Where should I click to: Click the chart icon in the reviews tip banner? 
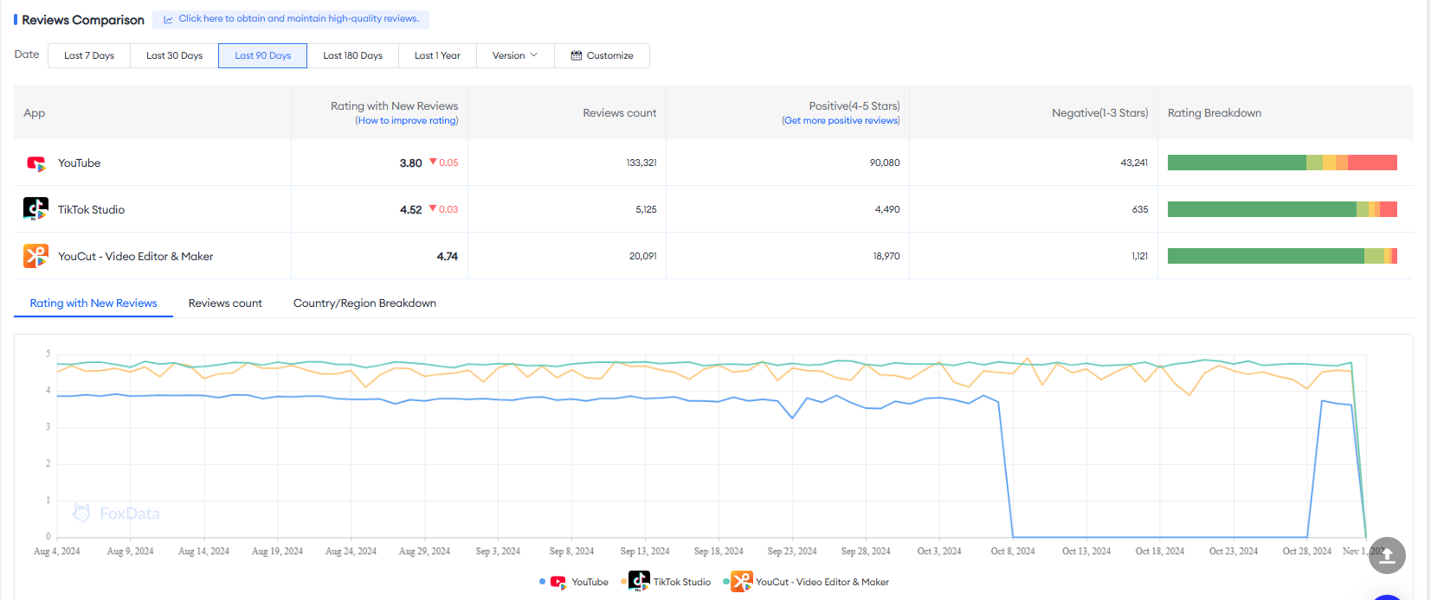pyautogui.click(x=168, y=19)
